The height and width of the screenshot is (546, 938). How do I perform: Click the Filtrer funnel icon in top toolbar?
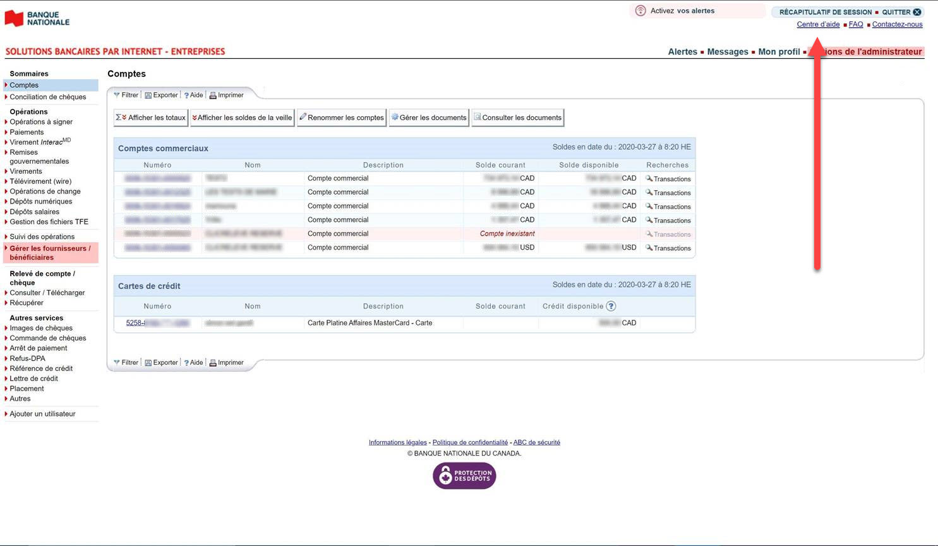tap(117, 95)
